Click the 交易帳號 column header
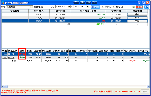Image resolution: width=151 pixels, height=96 pixels. click(15, 11)
